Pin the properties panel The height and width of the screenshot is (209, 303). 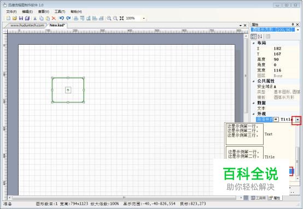(x=293, y=25)
